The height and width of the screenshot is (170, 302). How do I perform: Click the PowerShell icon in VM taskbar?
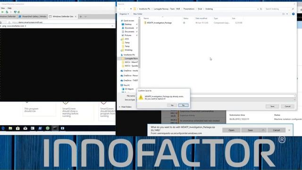point(40,128)
